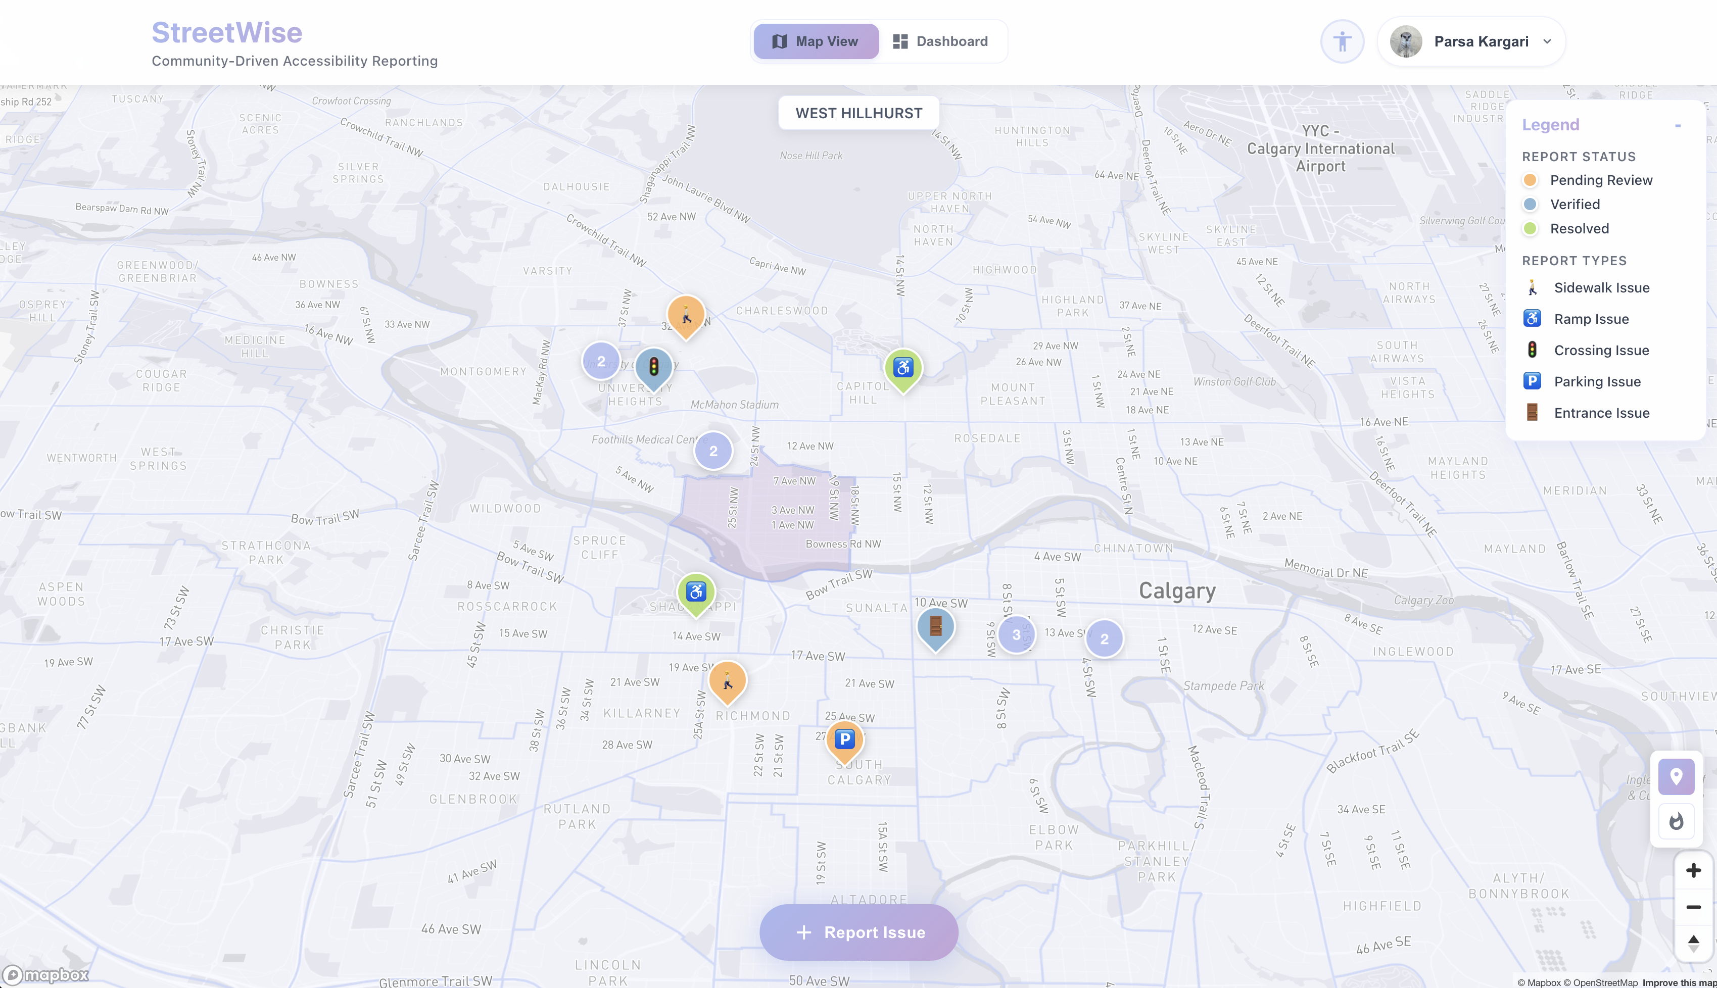Reset map bearing with compass arrow

point(1693,943)
